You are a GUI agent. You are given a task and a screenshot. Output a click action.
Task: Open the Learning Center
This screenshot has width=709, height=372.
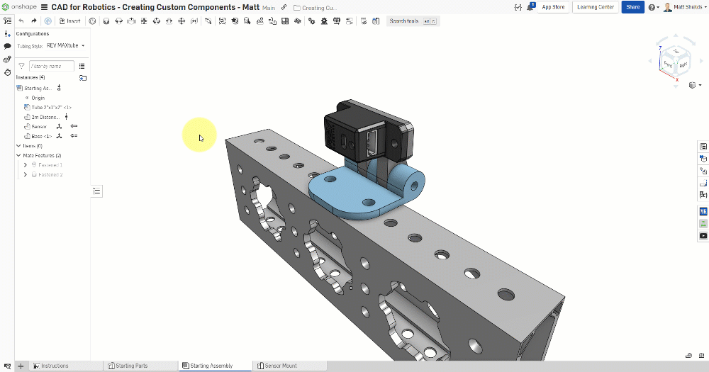tap(596, 7)
